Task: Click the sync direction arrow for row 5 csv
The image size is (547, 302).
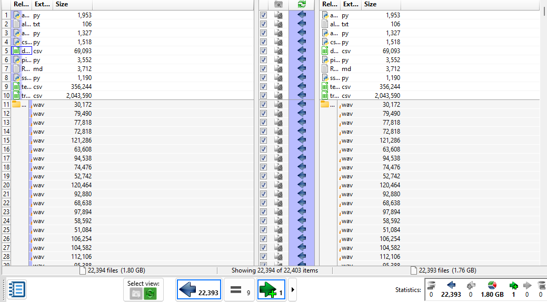Action: coord(302,51)
